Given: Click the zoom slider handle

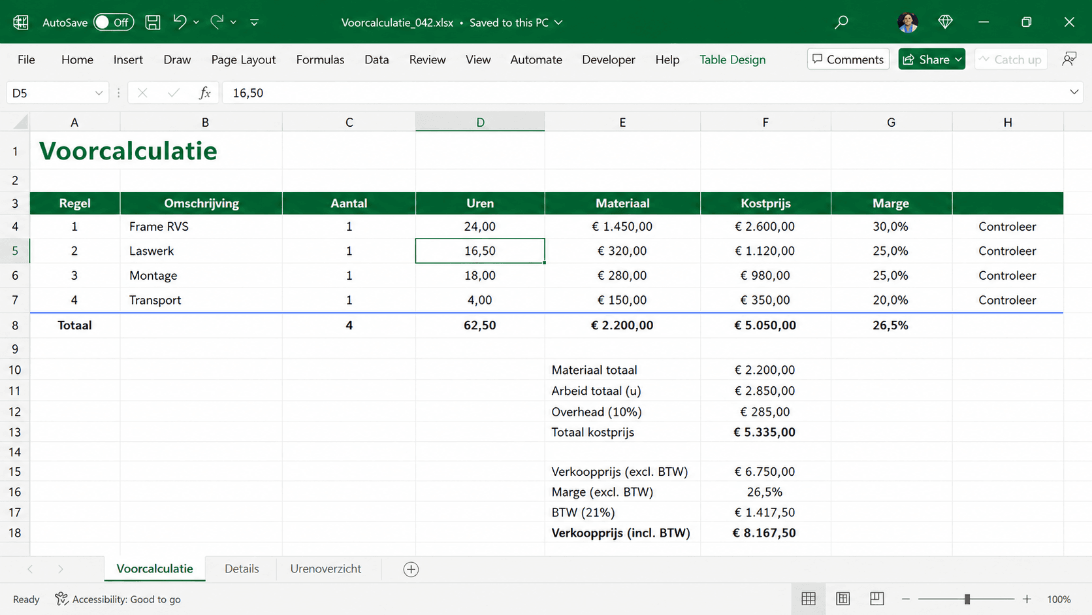Looking at the screenshot, I should tap(967, 599).
